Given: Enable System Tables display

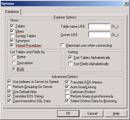Looking at the screenshot, I should [12, 36].
